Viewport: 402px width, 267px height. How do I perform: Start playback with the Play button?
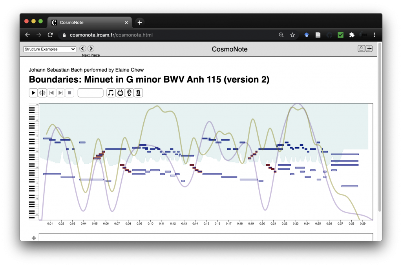coord(33,93)
